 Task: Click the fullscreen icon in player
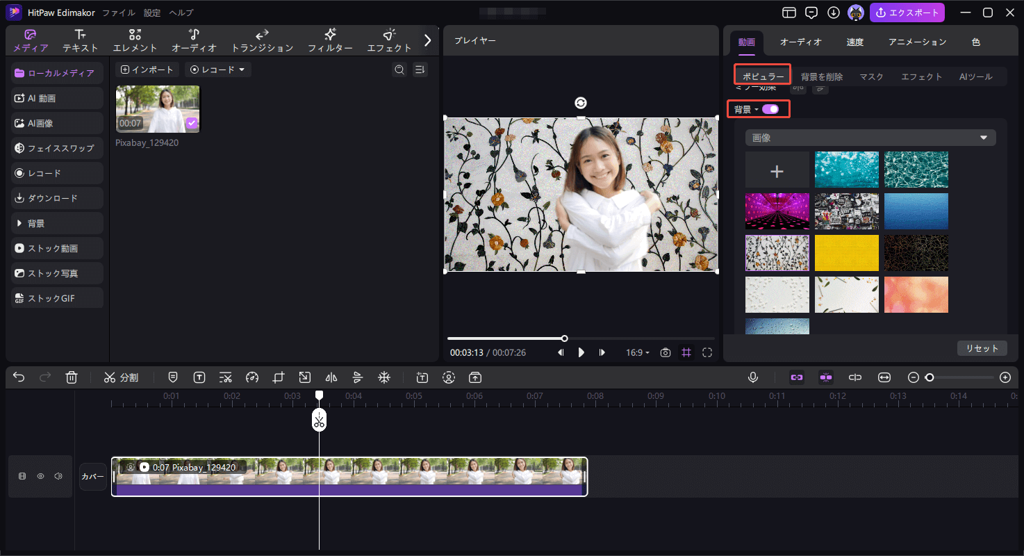coord(707,352)
